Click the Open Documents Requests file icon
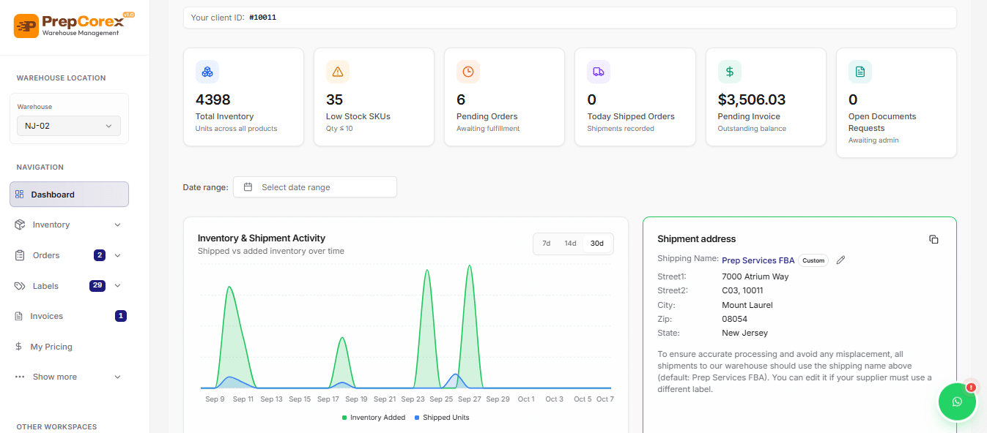Screen dimensions: 987x433 [860, 72]
